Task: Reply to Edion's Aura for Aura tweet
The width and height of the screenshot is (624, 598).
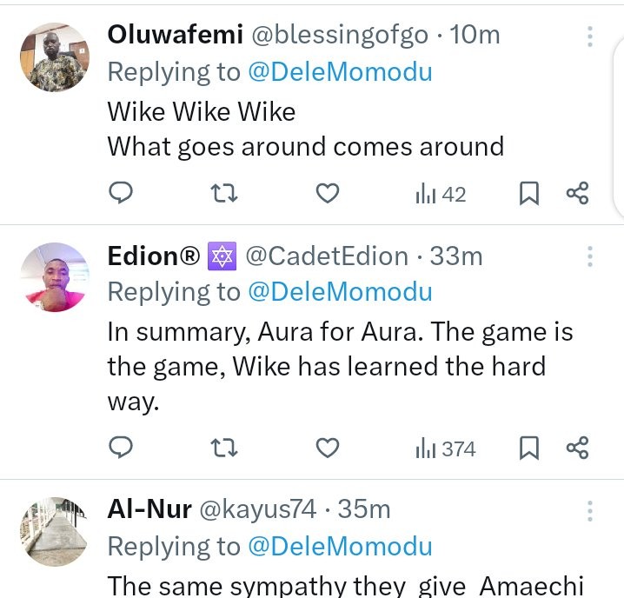Action: coord(121,448)
